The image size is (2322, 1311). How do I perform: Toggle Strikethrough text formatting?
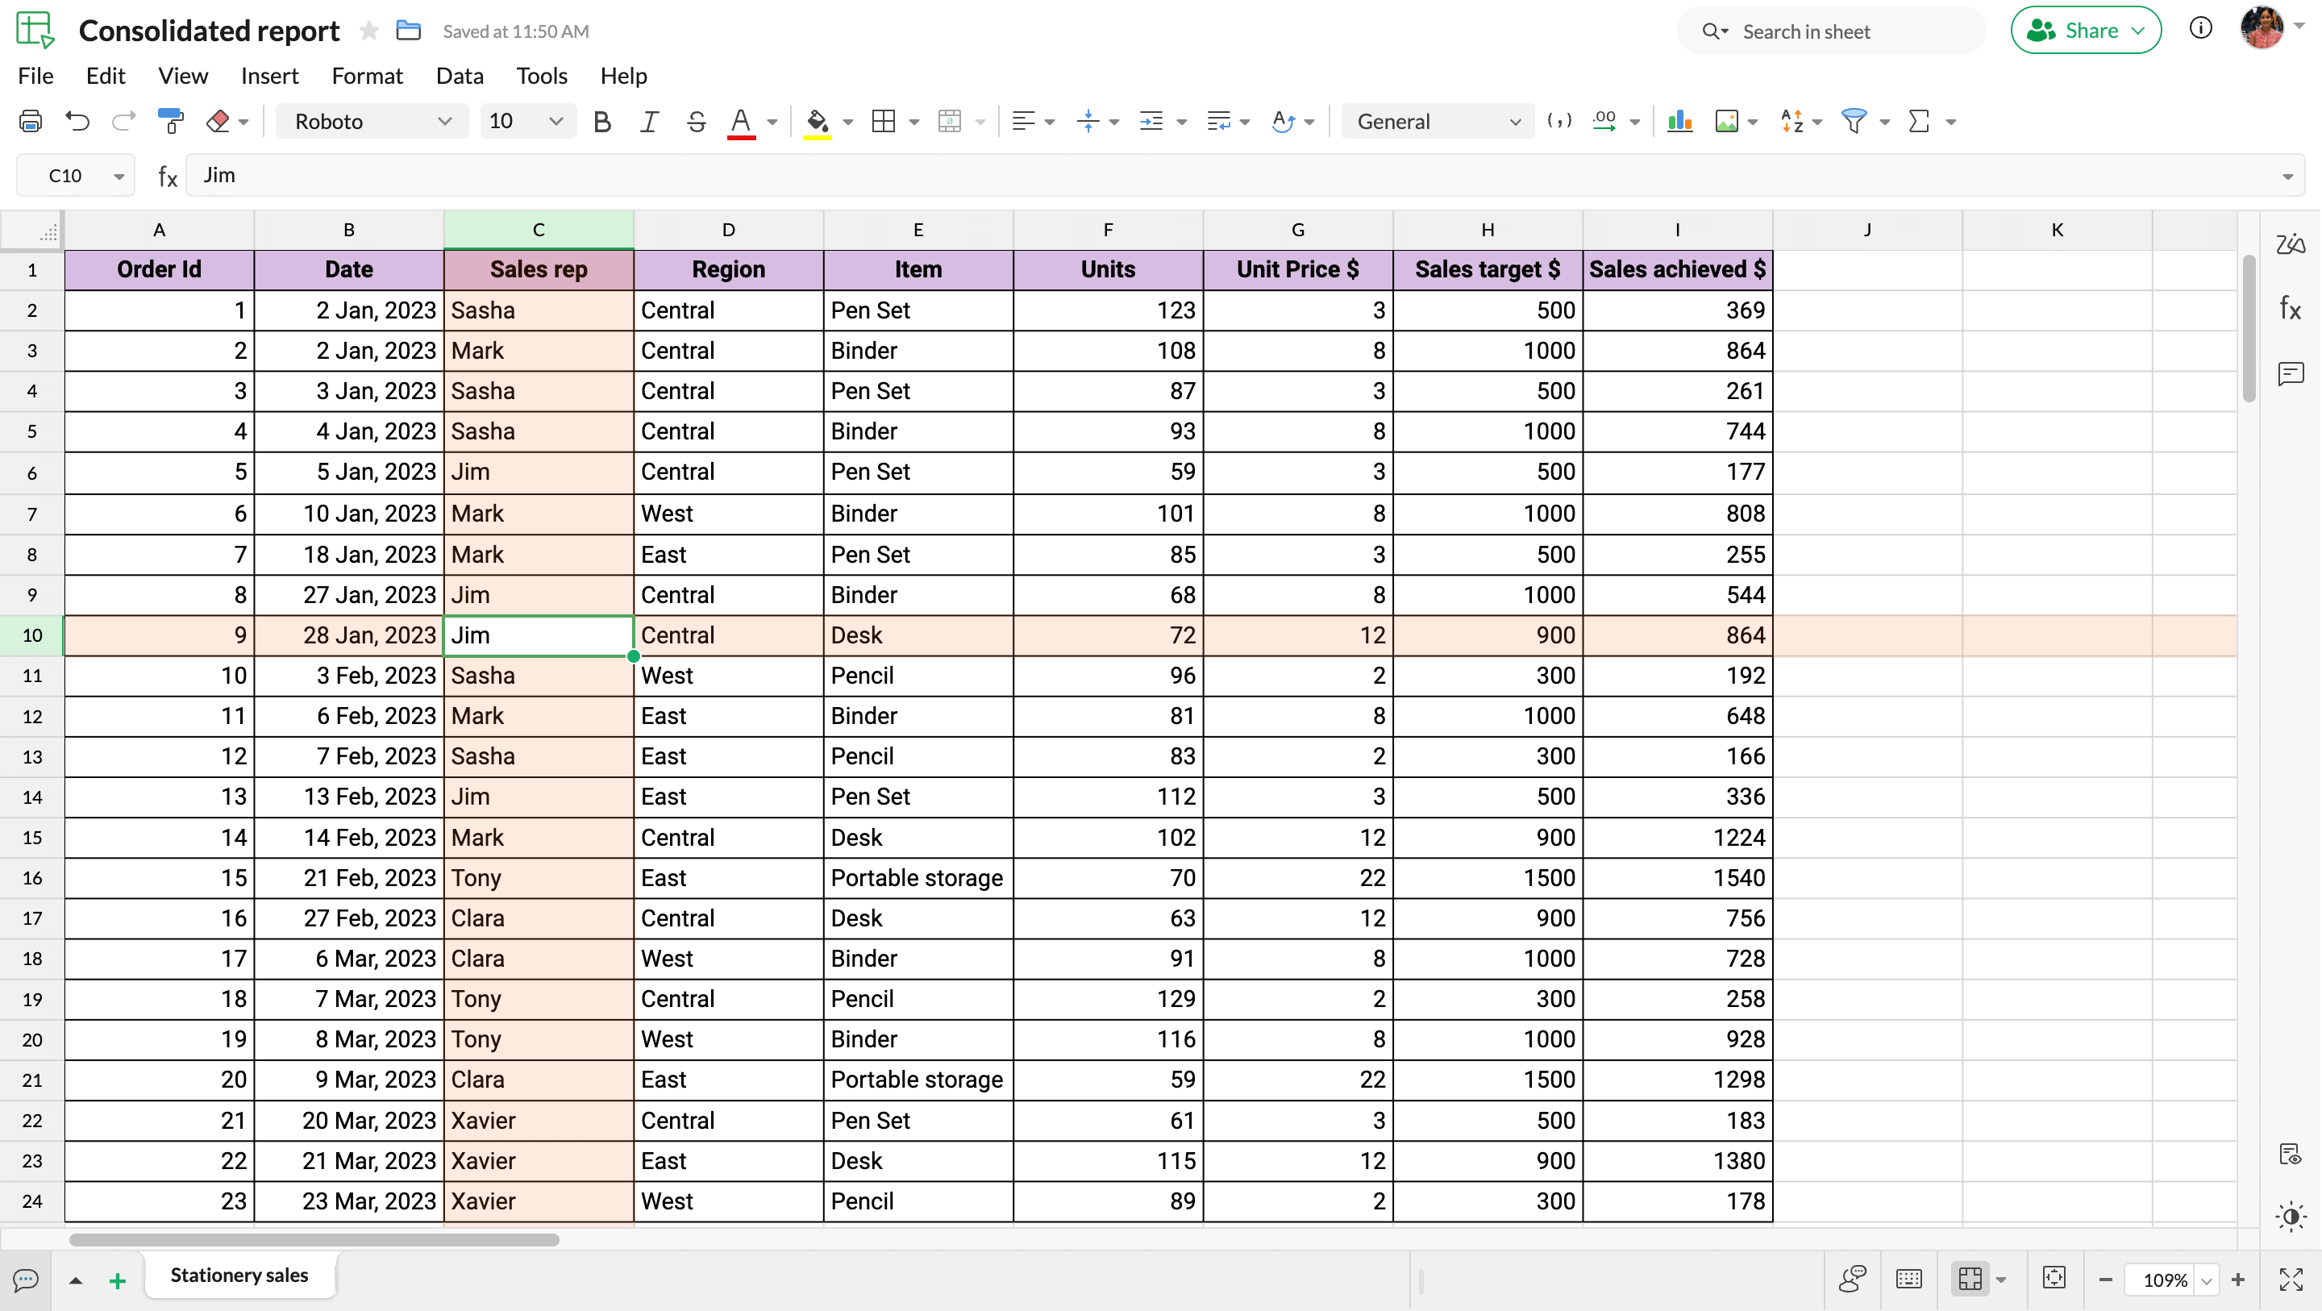pyautogui.click(x=693, y=121)
